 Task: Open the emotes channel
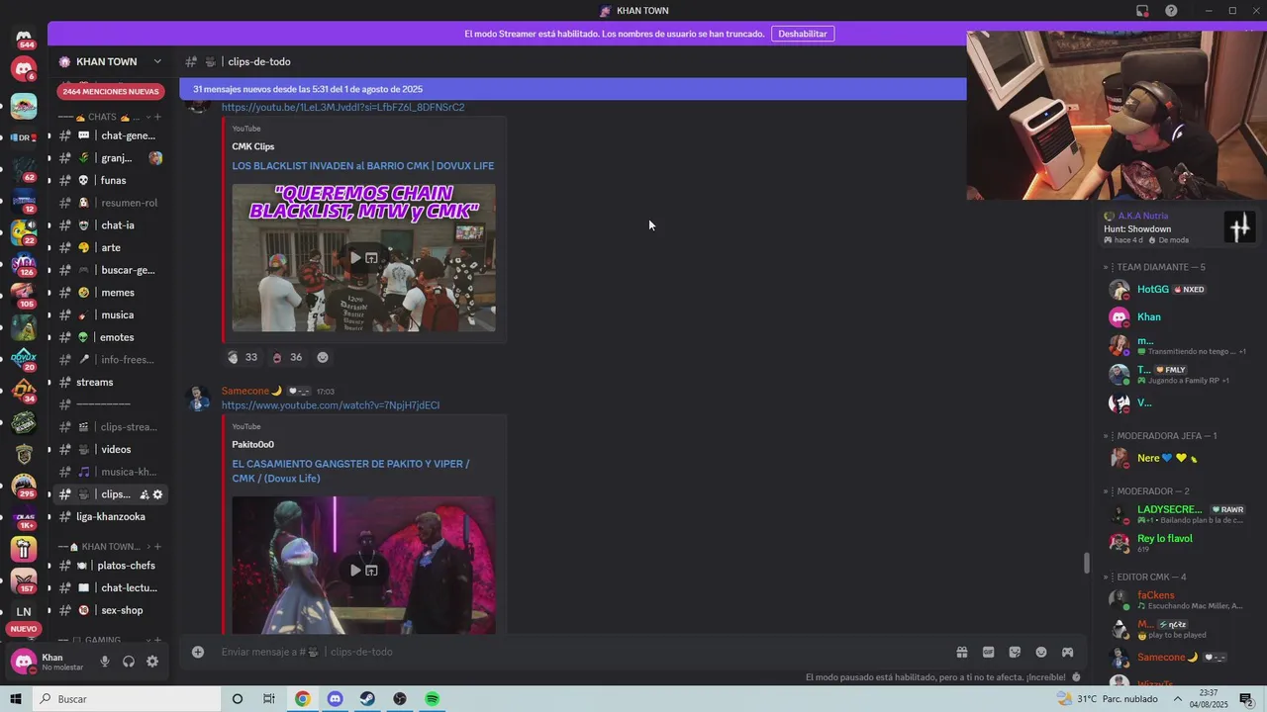point(111,337)
